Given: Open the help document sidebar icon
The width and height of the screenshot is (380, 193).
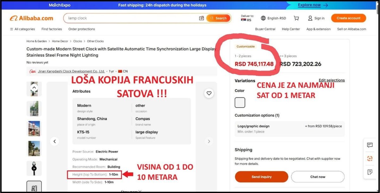Looking at the screenshot, I should (370, 172).
